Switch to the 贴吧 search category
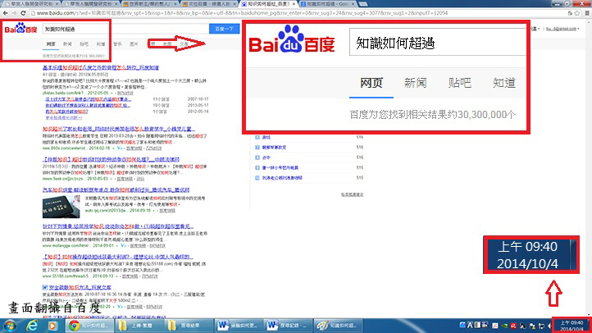592x333 pixels. pyautogui.click(x=84, y=44)
